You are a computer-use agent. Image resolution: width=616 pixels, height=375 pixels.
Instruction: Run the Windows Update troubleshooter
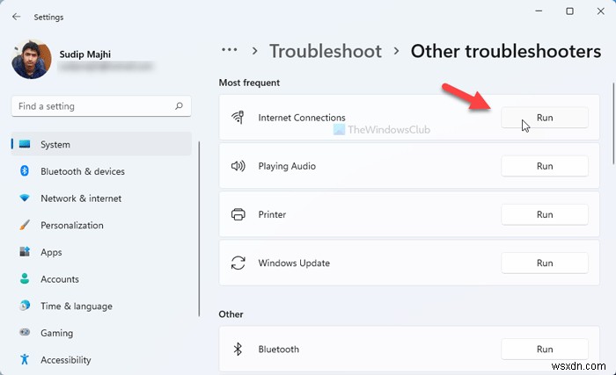tap(545, 263)
